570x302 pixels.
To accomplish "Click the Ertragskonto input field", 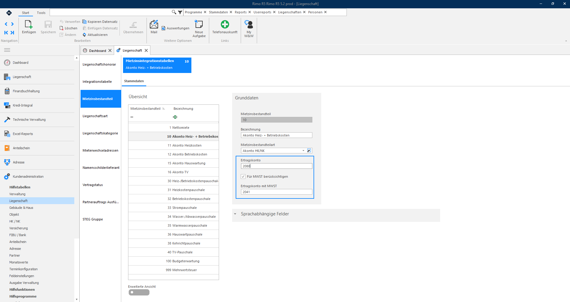I will pos(276,166).
